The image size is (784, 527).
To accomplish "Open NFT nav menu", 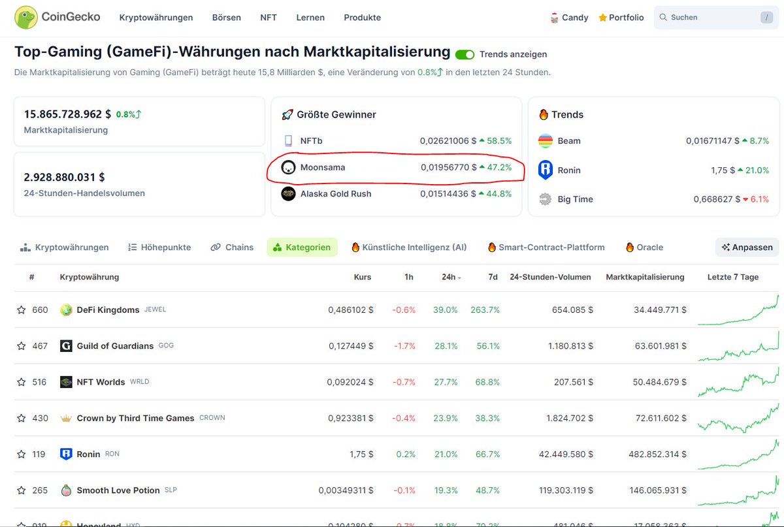I will point(269,18).
